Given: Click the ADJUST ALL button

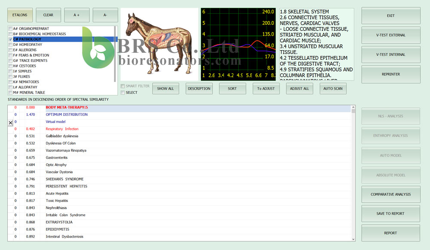Looking at the screenshot, I should [299, 89].
